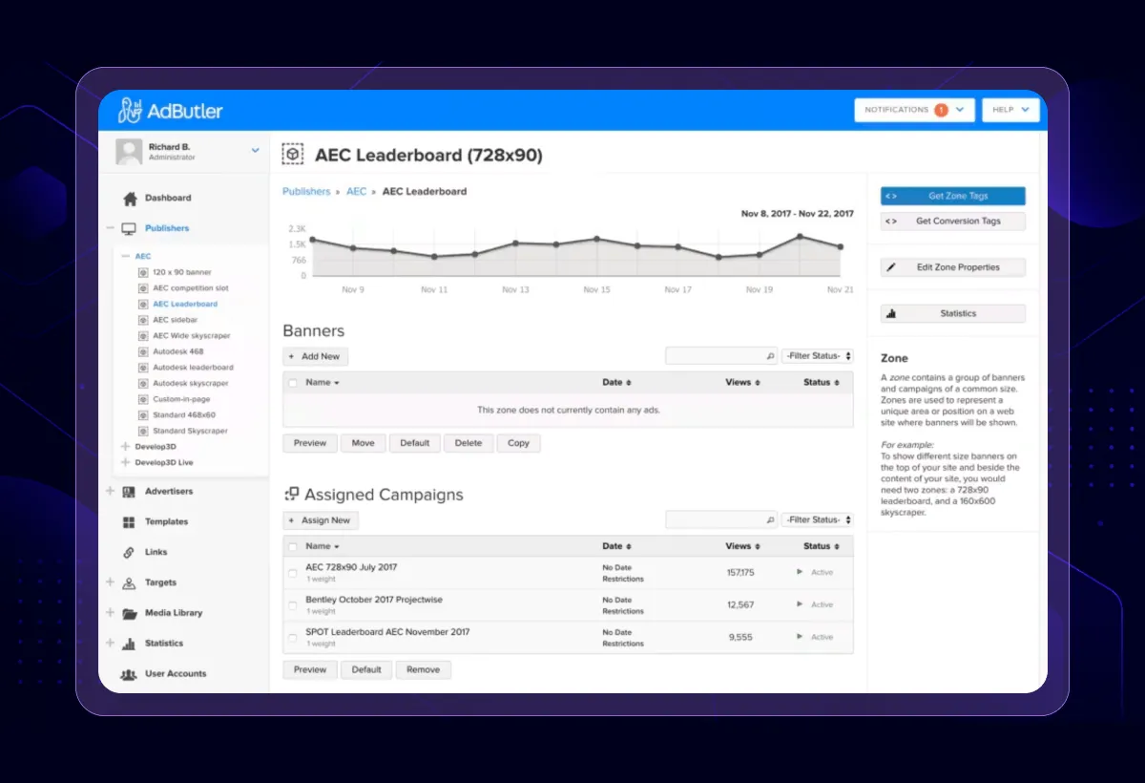Click the Advertisers sidebar icon
This screenshot has height=783, width=1145.
point(129,492)
